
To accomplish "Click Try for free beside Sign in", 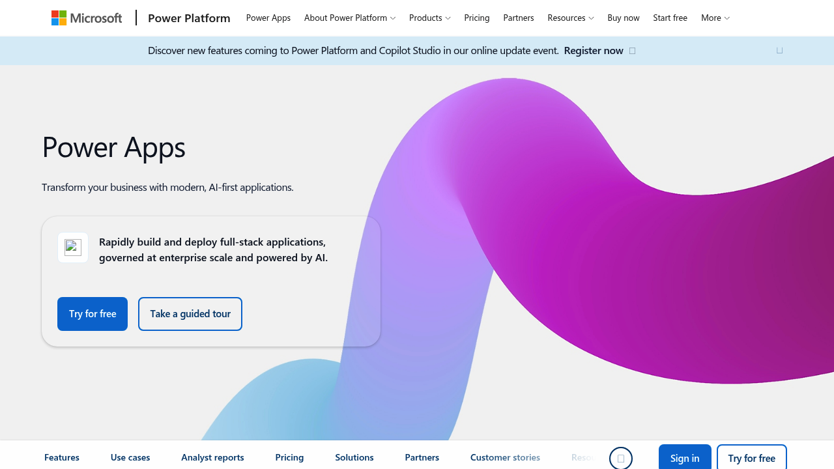I will pyautogui.click(x=752, y=457).
